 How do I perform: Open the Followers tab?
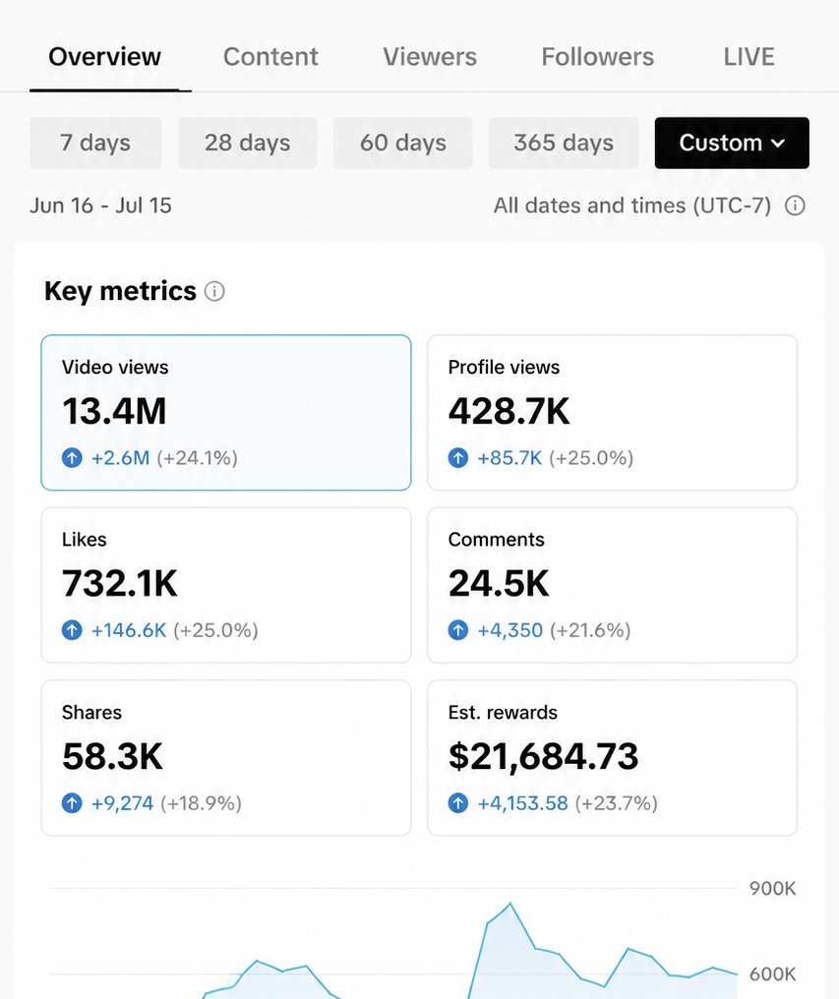click(x=597, y=57)
